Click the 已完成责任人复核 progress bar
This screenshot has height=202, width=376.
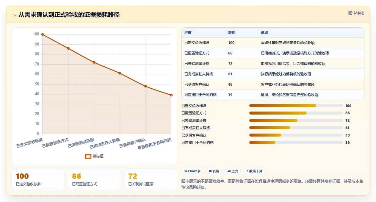[296, 128]
